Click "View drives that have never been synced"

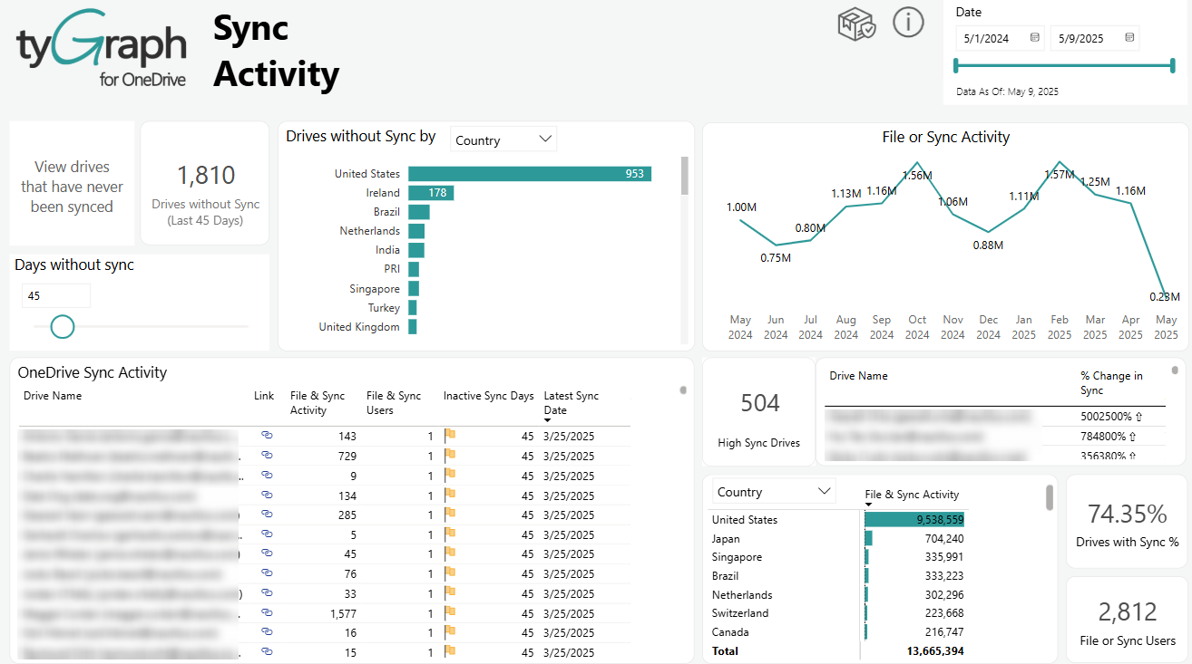click(x=72, y=186)
